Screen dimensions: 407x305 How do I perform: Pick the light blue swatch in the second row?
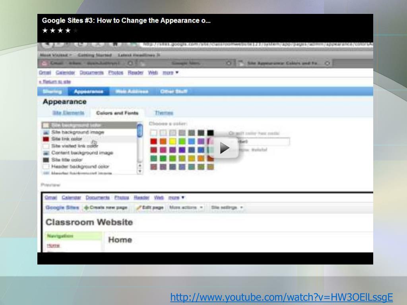coord(192,141)
